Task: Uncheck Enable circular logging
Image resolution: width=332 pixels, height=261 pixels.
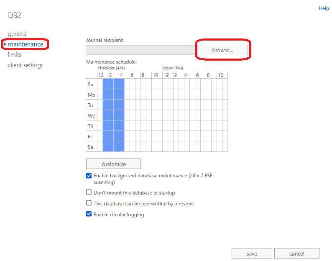Action: coord(89,214)
